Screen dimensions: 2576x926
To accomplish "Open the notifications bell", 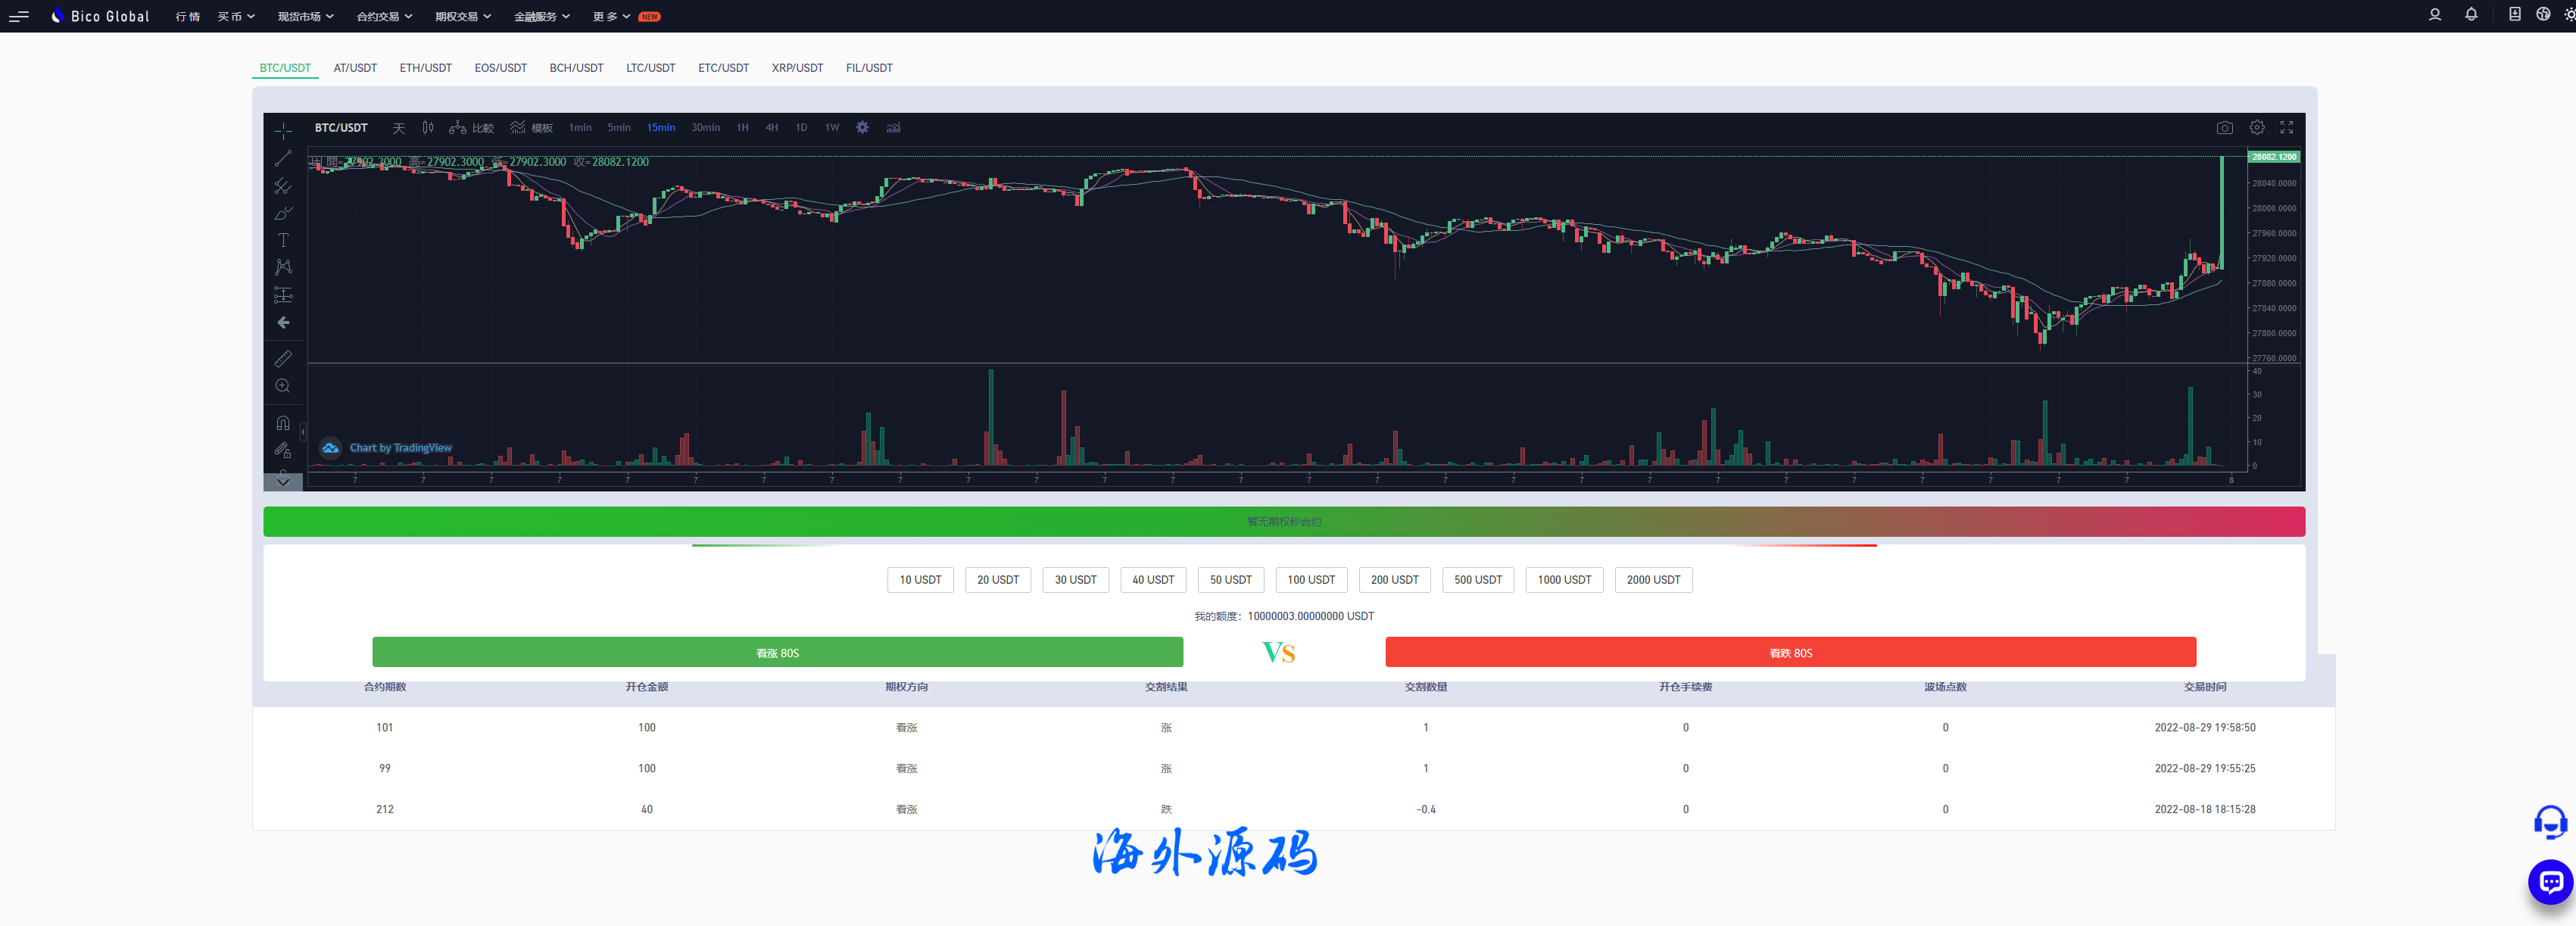I will tap(2471, 15).
